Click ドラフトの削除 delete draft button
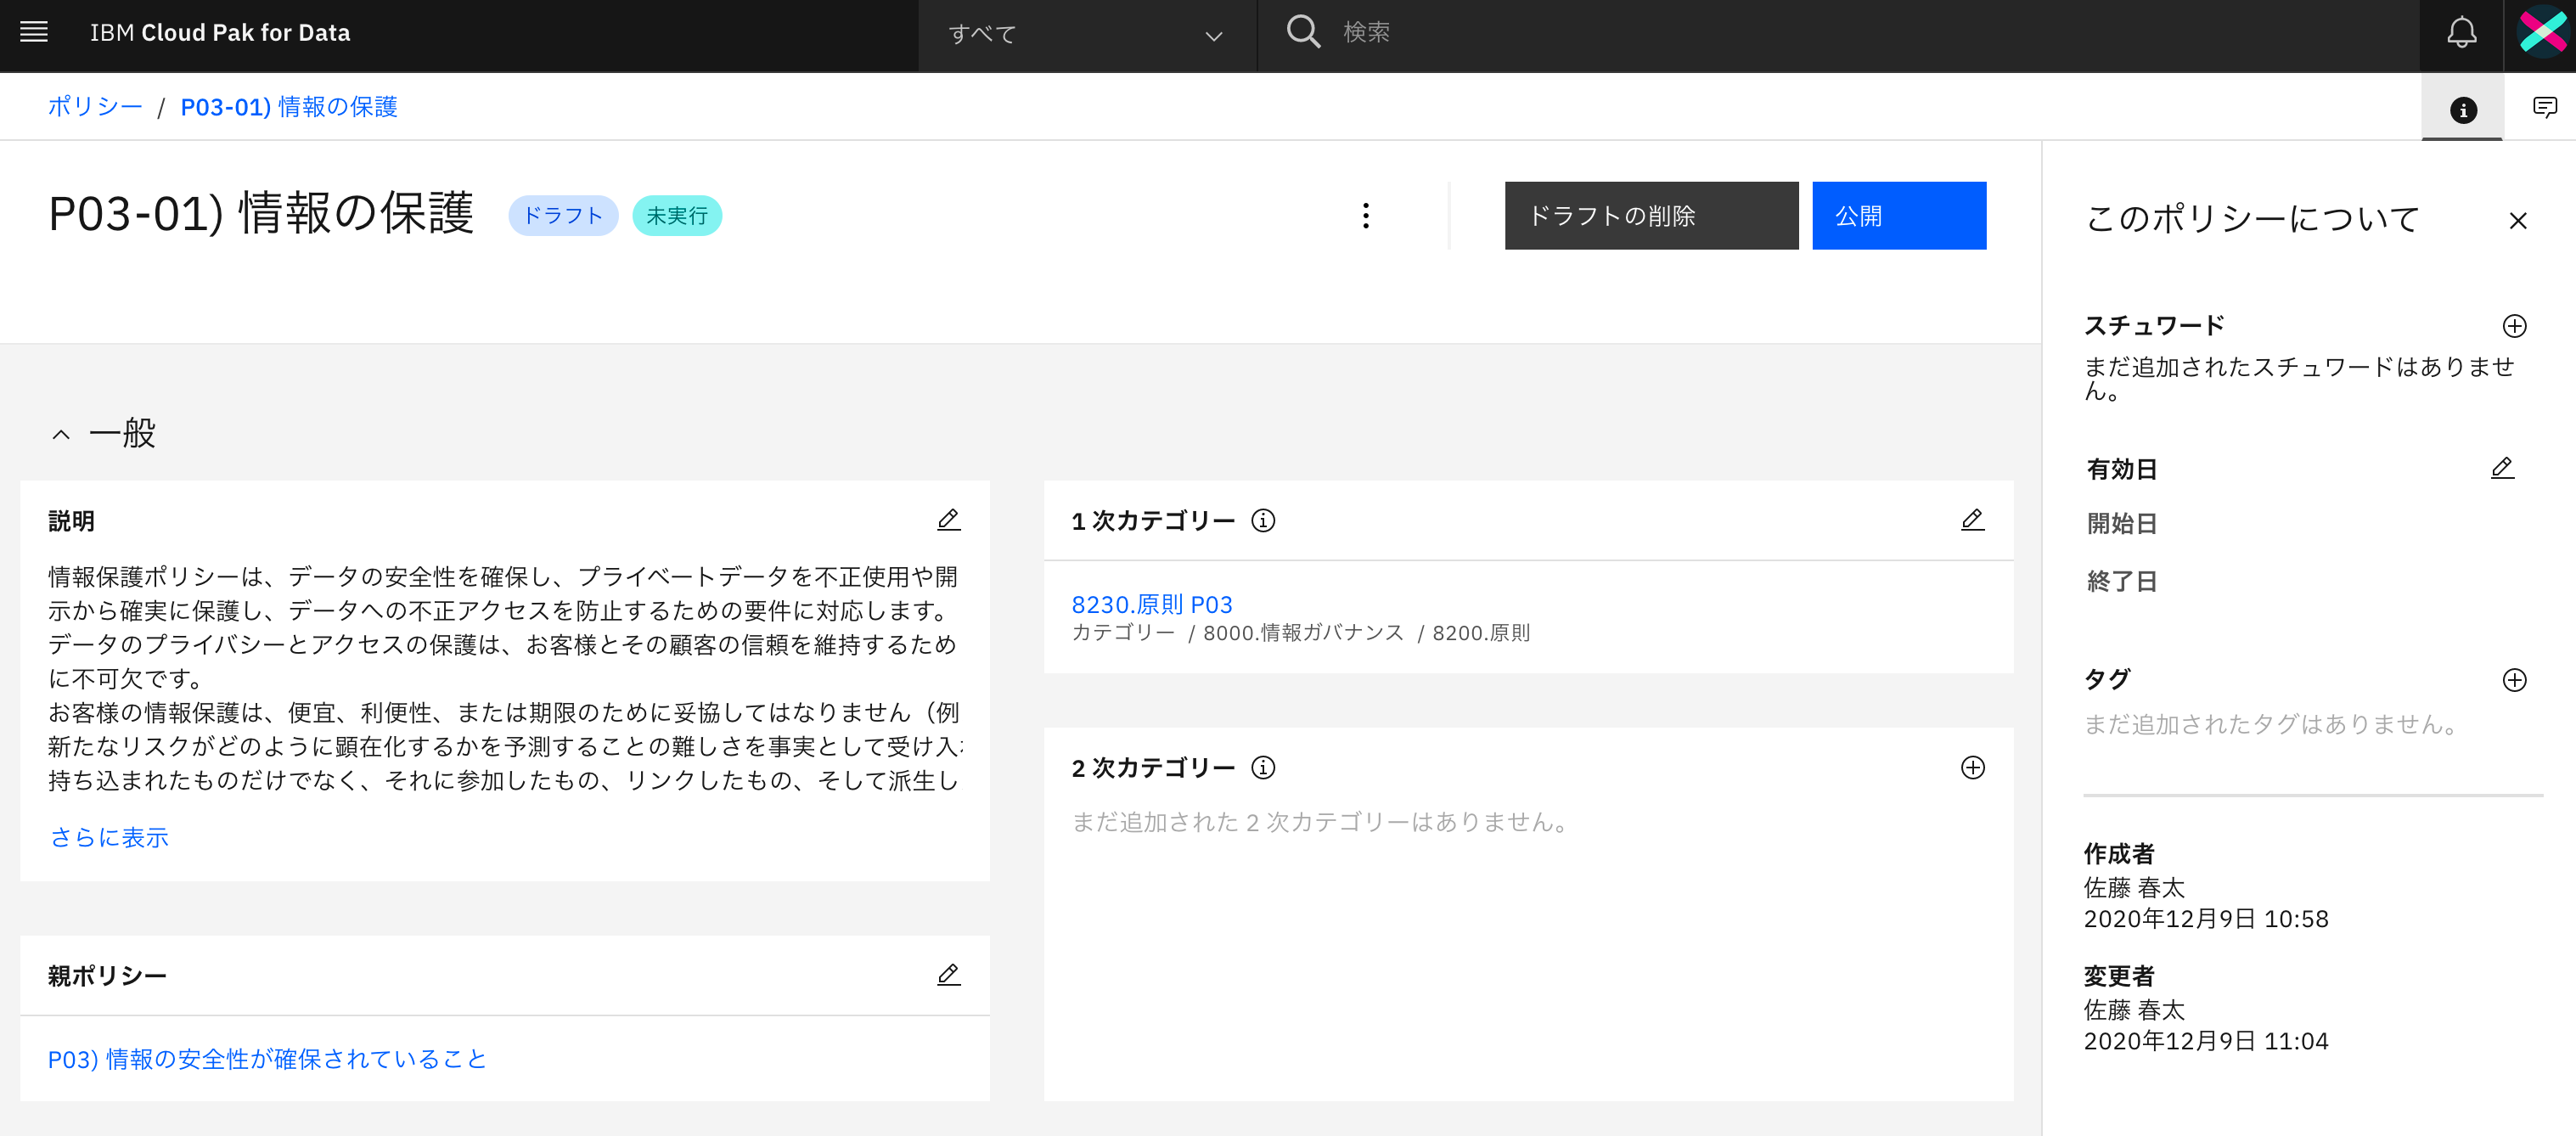2576x1136 pixels. [x=1651, y=216]
